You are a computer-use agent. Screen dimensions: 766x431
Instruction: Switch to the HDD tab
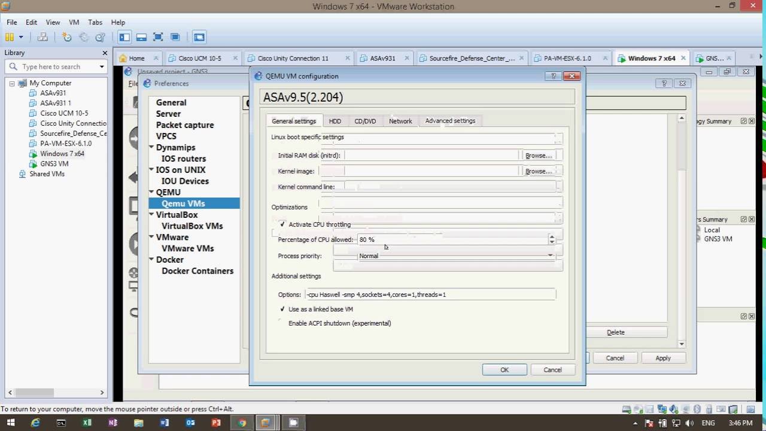pyautogui.click(x=335, y=121)
